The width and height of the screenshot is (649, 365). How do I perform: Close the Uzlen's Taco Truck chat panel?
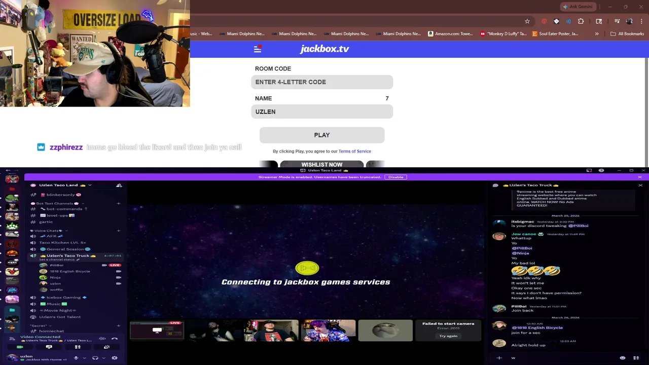pyautogui.click(x=640, y=186)
